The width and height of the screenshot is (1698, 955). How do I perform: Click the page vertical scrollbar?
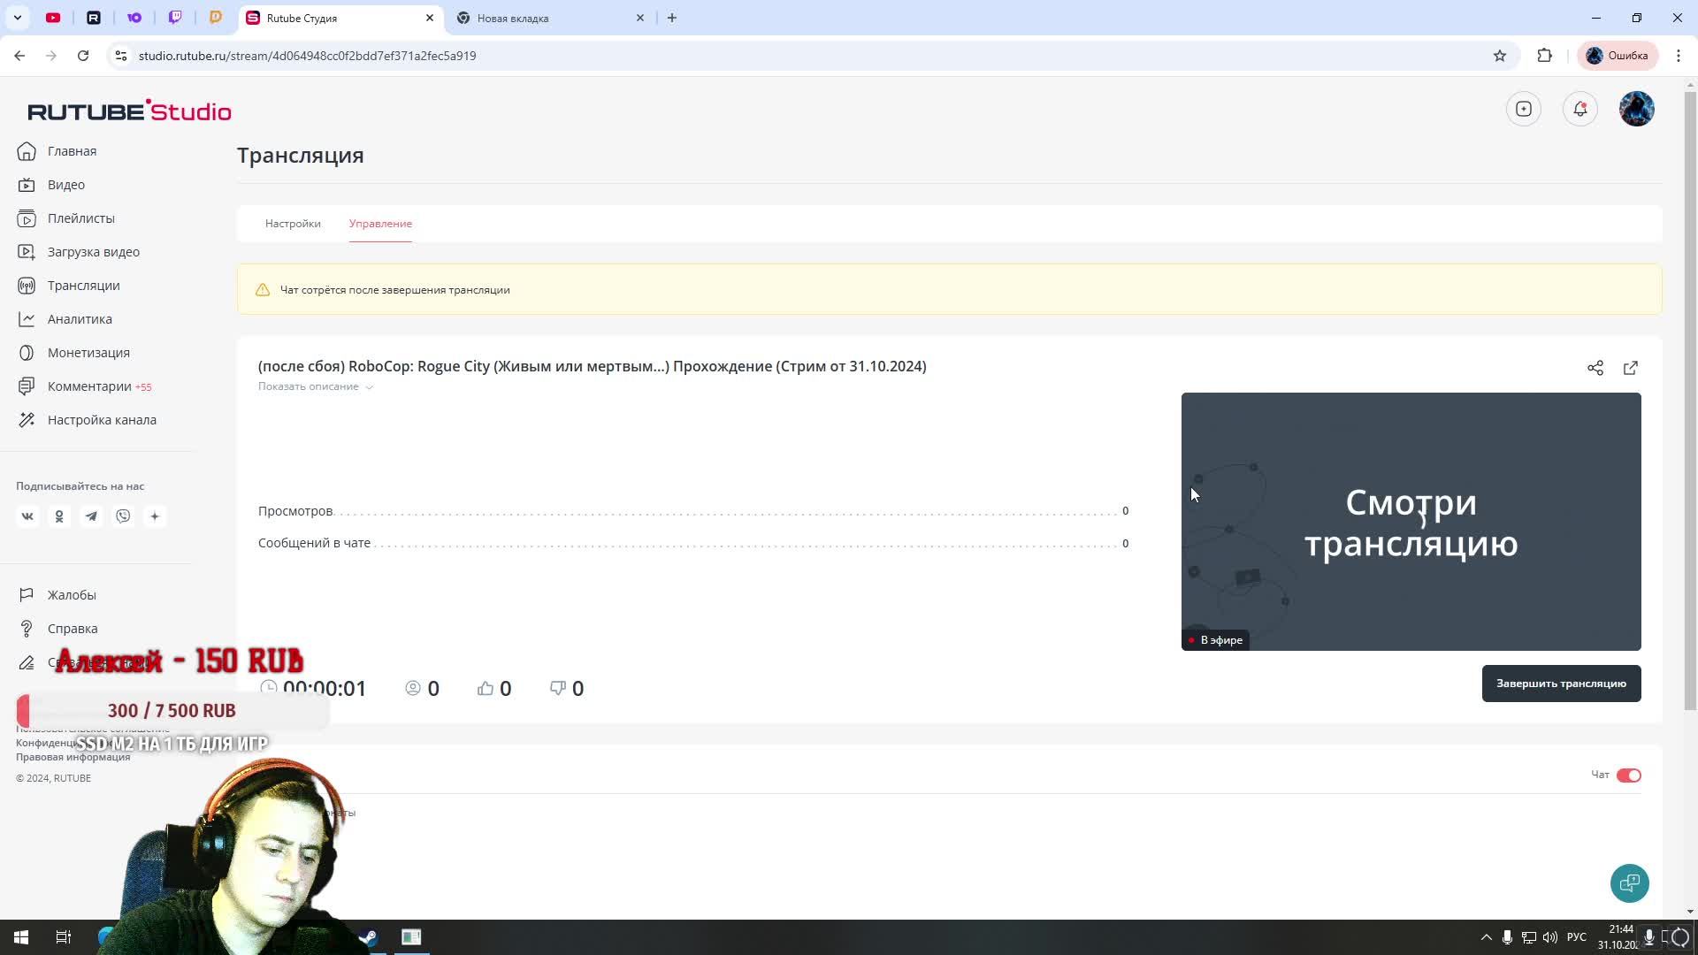pos(1690,401)
